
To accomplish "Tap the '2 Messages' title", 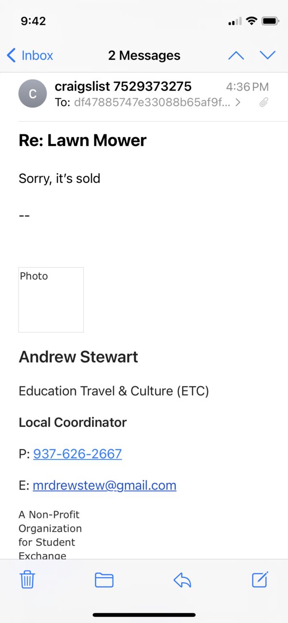I will click(x=144, y=55).
